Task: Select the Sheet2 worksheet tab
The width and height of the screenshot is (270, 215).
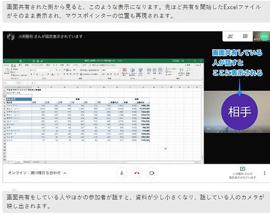Action: pyautogui.click(x=27, y=162)
